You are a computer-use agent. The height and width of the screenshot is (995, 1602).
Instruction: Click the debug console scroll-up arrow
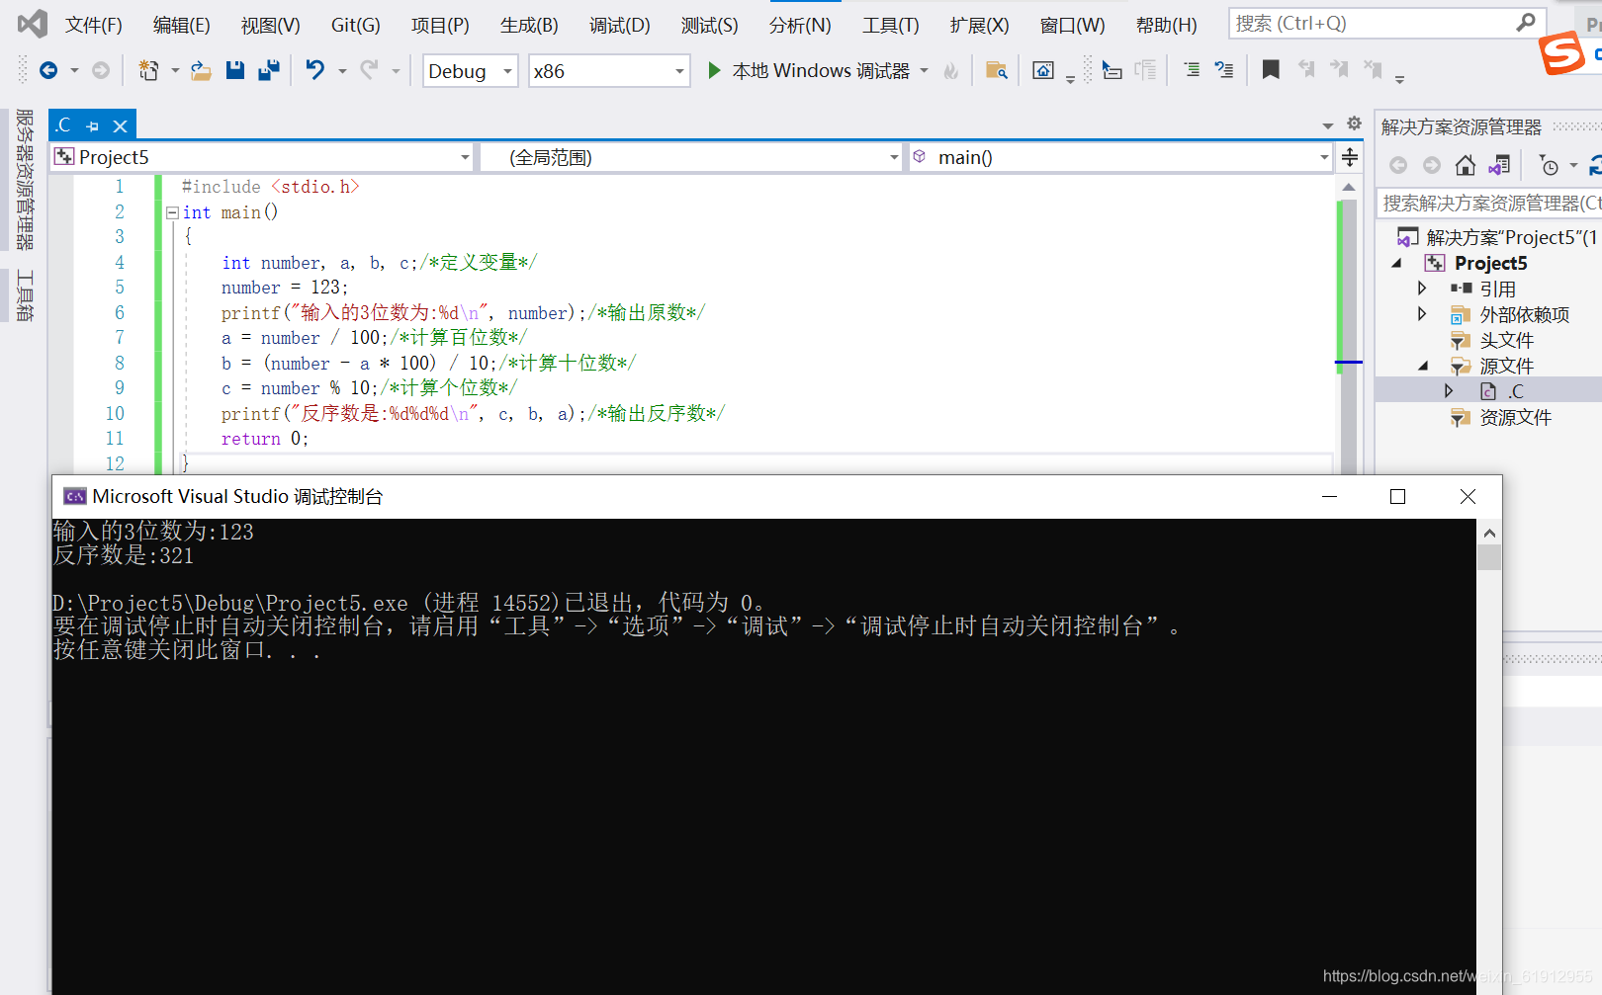1489,534
